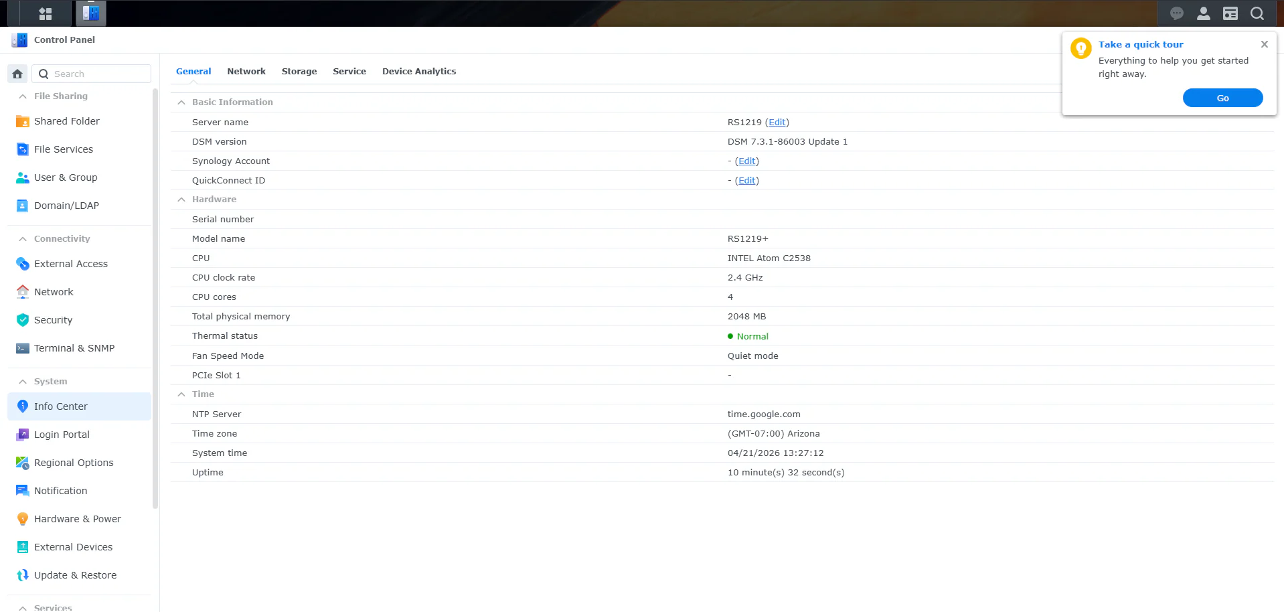Collapse the Connectivity sidebar section
1284x612 pixels.
(23, 239)
